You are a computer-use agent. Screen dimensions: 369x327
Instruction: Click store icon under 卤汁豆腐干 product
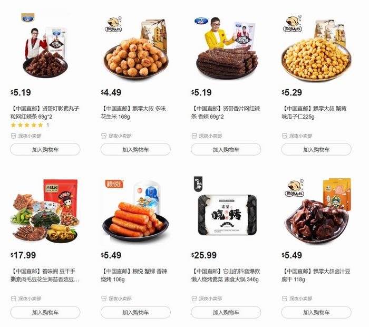click(285, 299)
